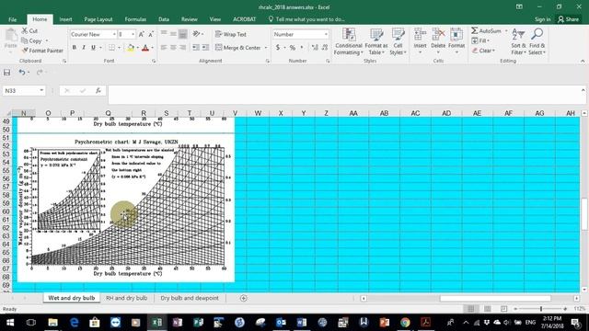Select bottom vertical align
Screen dimensions: 589x331
click(x=182, y=34)
